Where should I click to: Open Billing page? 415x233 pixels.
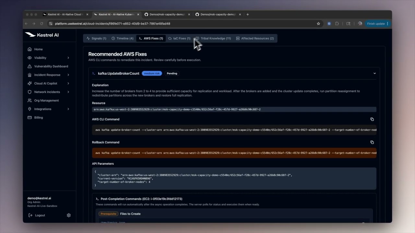coord(38,117)
